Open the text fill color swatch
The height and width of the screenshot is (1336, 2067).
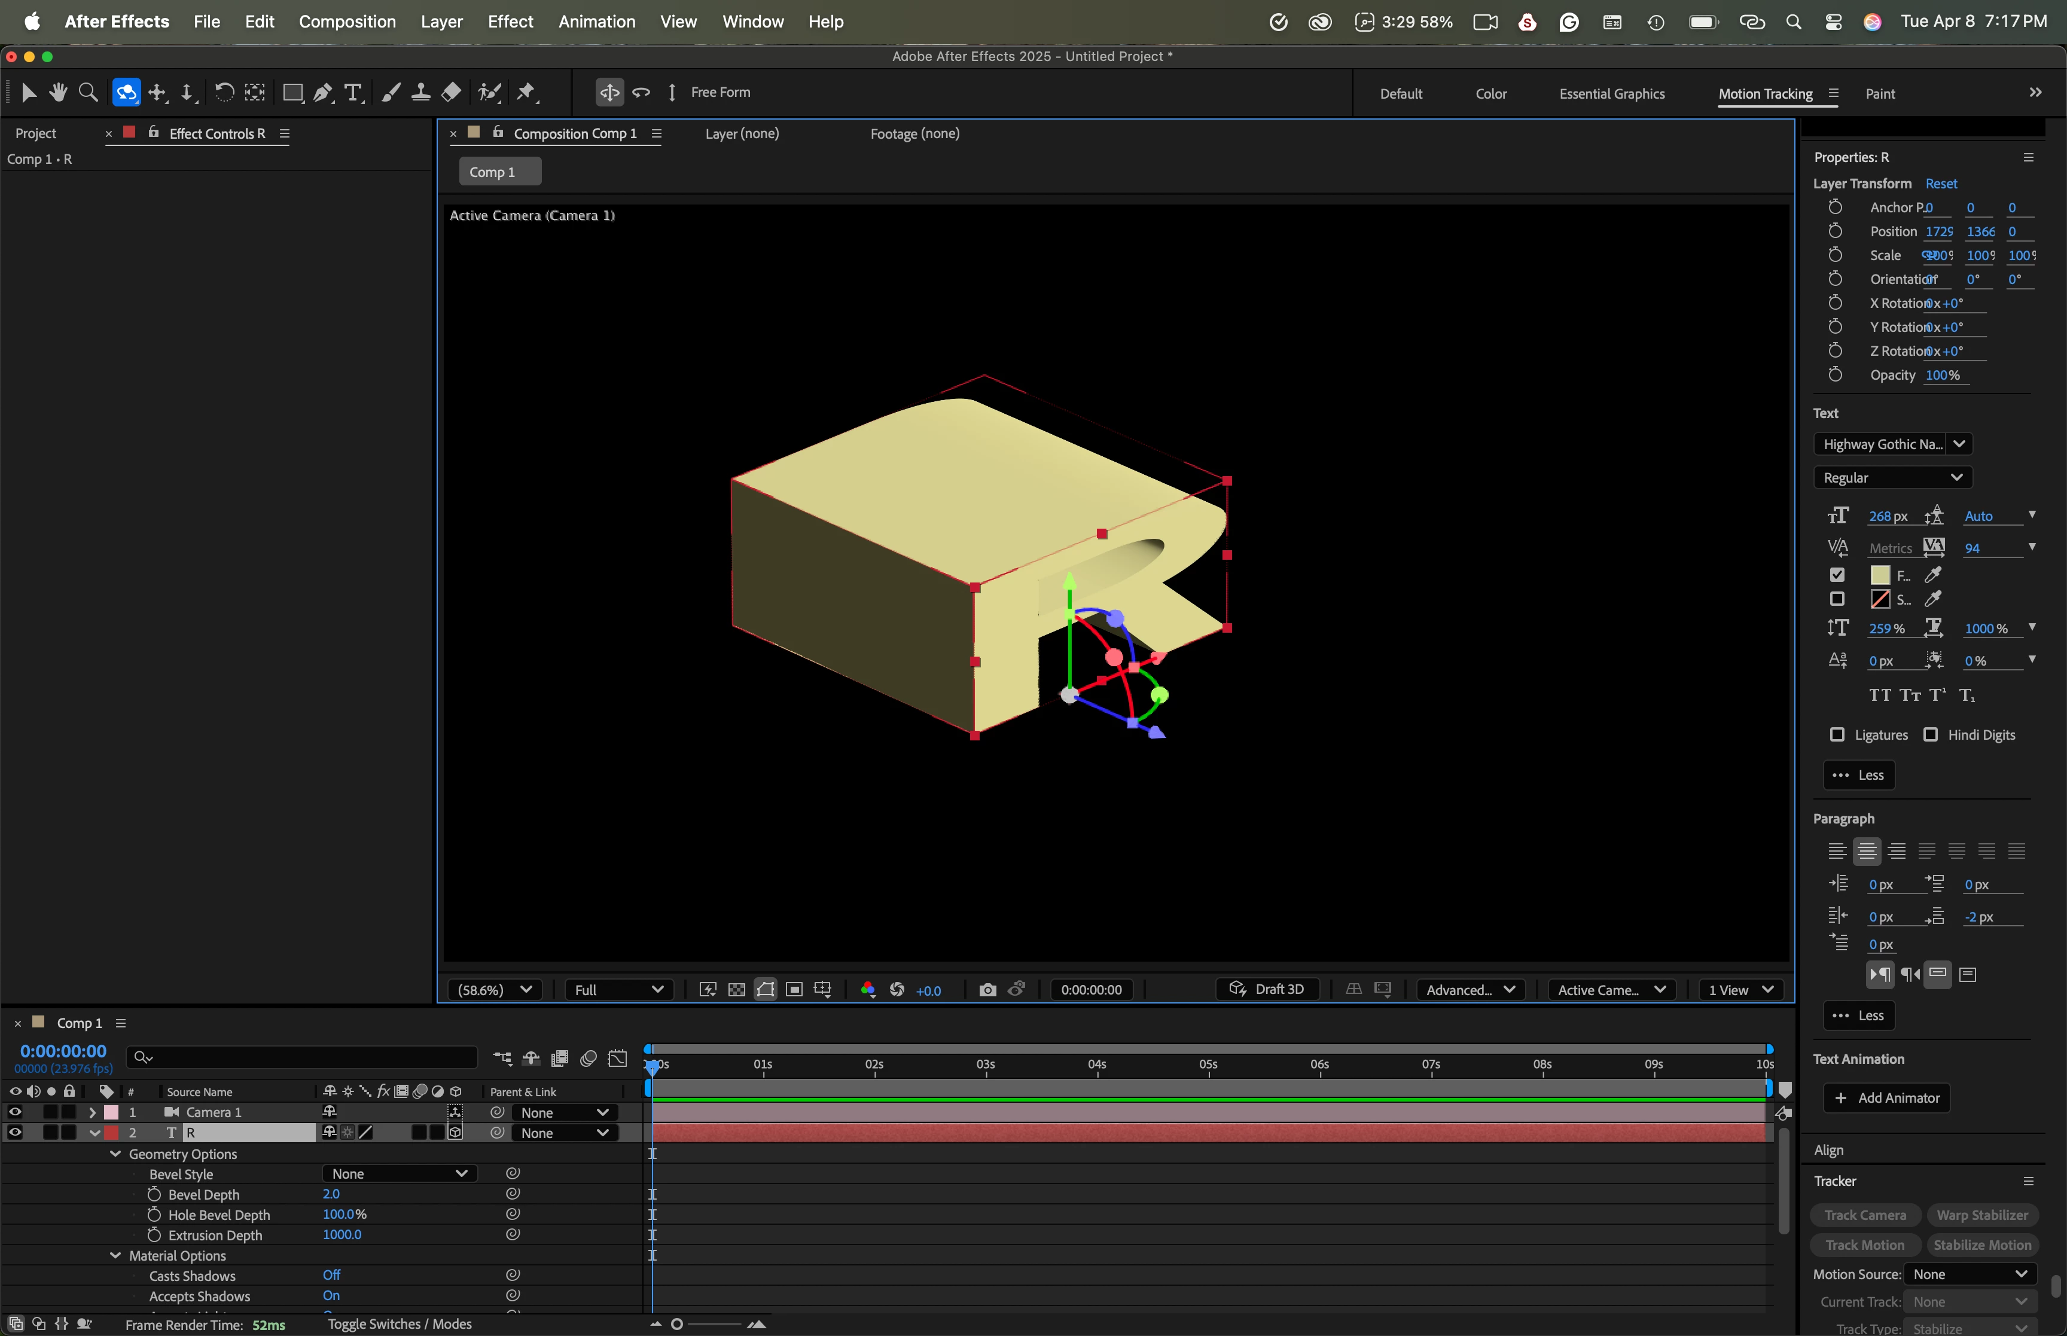pyautogui.click(x=1880, y=575)
